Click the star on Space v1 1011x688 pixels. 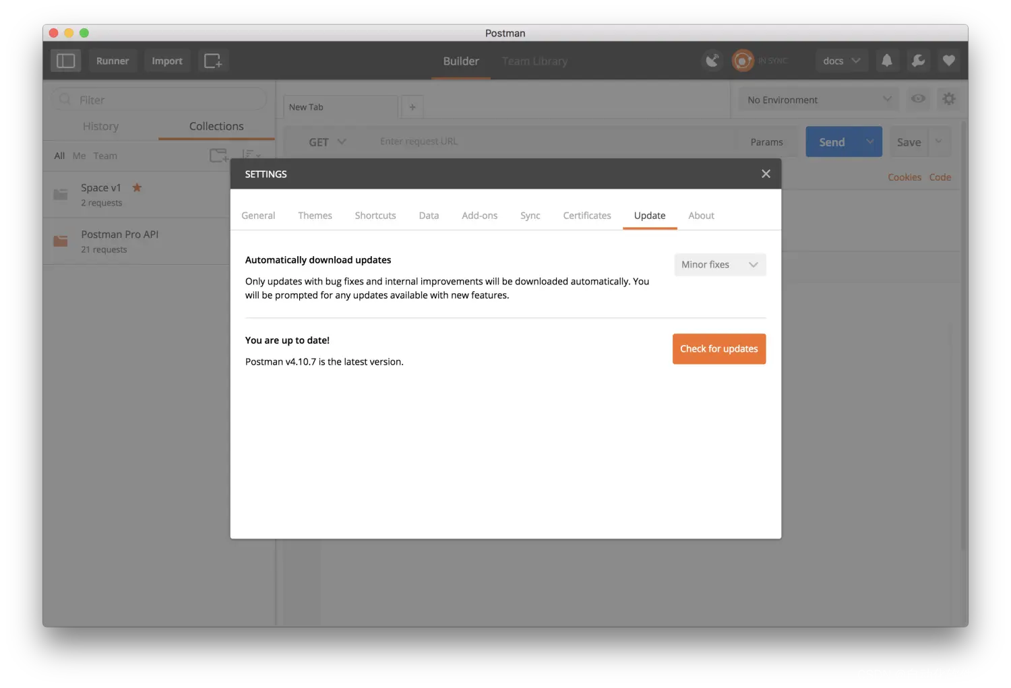(137, 187)
